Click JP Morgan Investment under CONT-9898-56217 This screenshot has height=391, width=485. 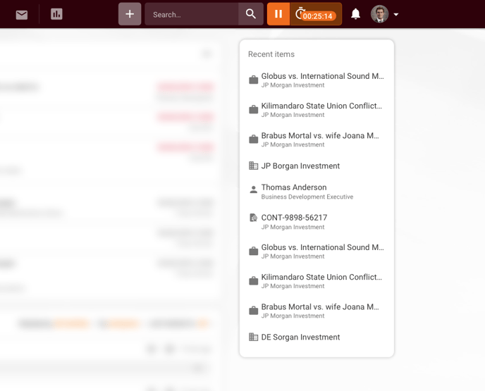pos(293,227)
